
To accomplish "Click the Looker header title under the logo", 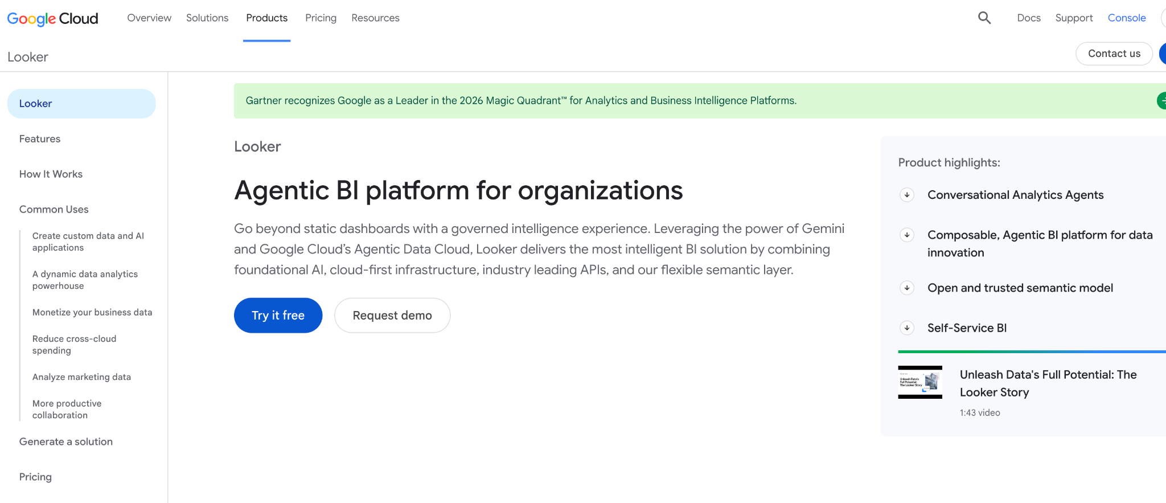I will click(x=28, y=57).
